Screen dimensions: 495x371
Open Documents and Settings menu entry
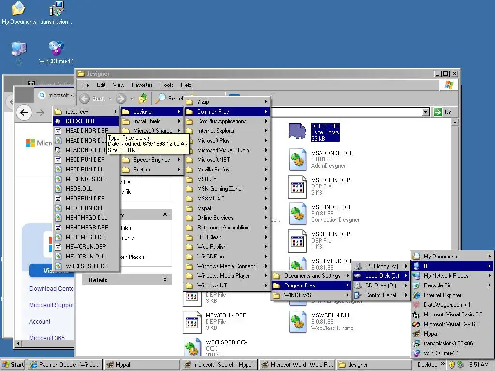click(311, 276)
